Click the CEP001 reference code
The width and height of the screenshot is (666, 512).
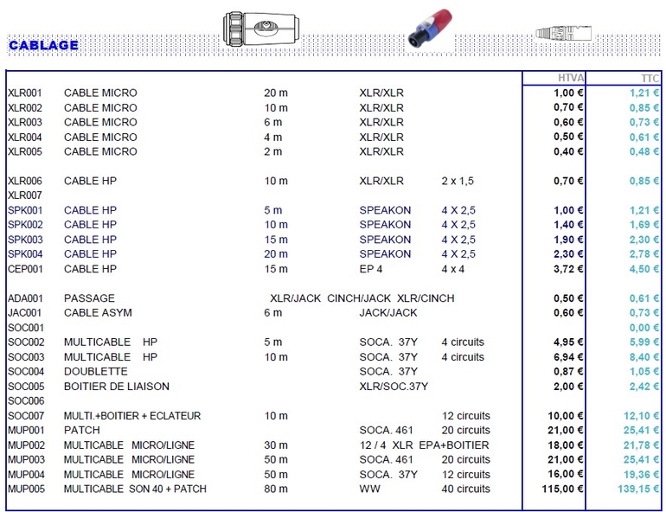coord(25,269)
